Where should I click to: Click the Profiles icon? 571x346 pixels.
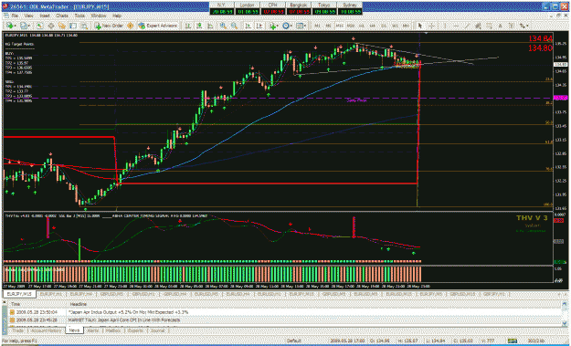[x=24, y=26]
